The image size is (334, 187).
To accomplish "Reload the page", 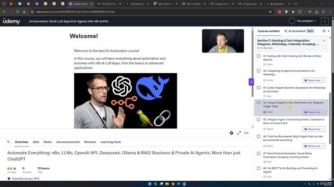I will (x=17, y=11).
